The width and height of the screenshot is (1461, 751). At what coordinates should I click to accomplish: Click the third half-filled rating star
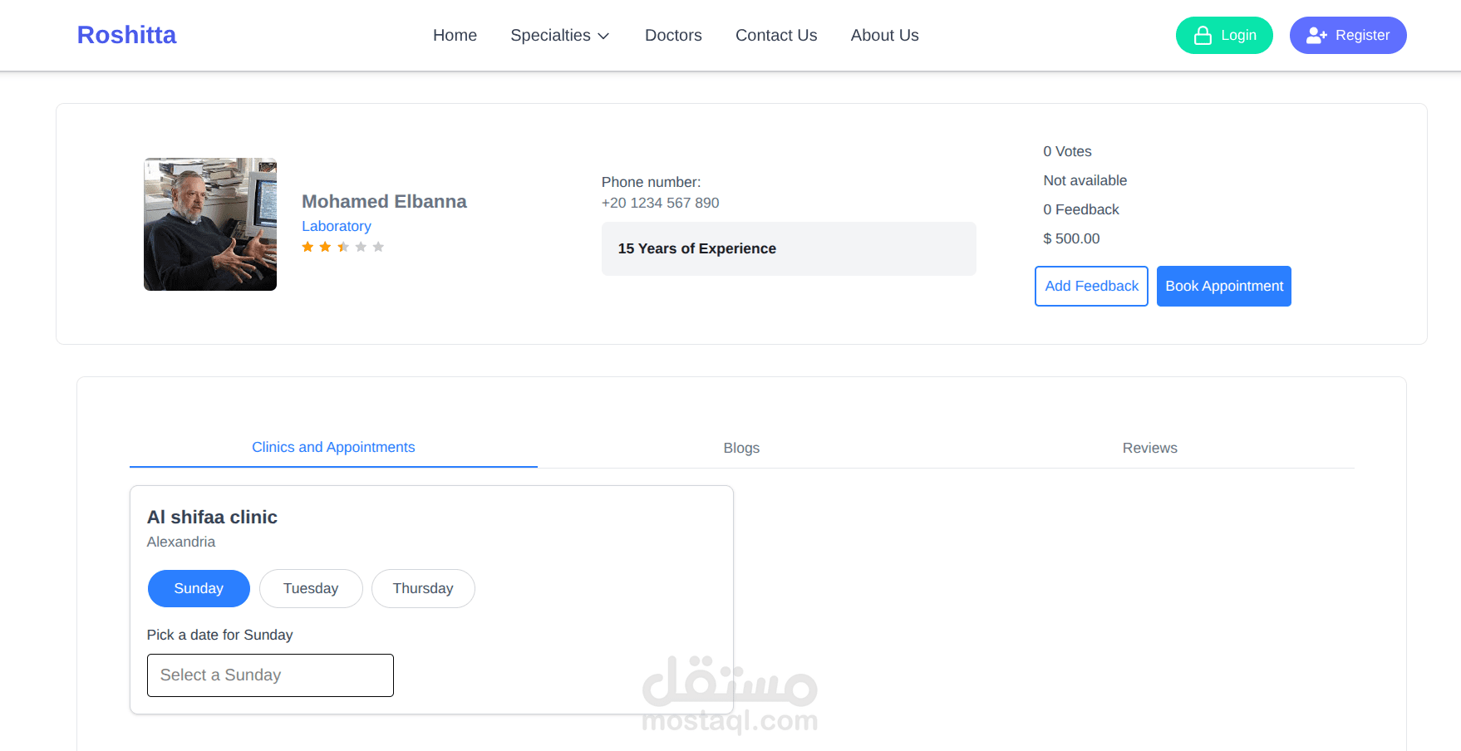point(343,247)
